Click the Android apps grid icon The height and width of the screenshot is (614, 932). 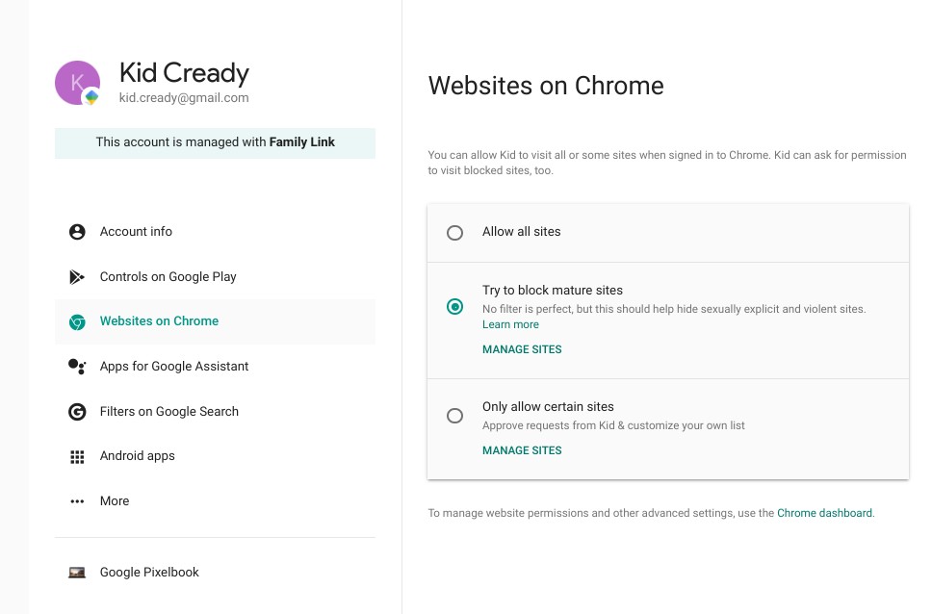click(77, 456)
